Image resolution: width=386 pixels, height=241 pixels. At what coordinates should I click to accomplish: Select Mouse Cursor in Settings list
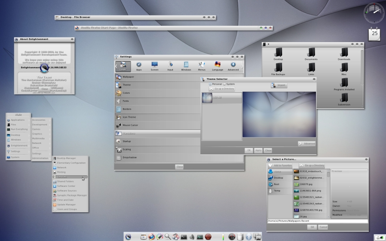pyautogui.click(x=158, y=125)
